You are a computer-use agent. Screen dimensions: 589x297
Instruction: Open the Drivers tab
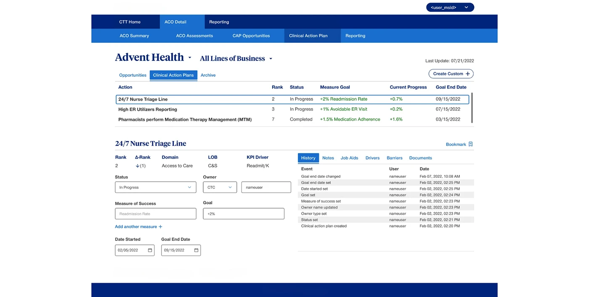tap(372, 158)
